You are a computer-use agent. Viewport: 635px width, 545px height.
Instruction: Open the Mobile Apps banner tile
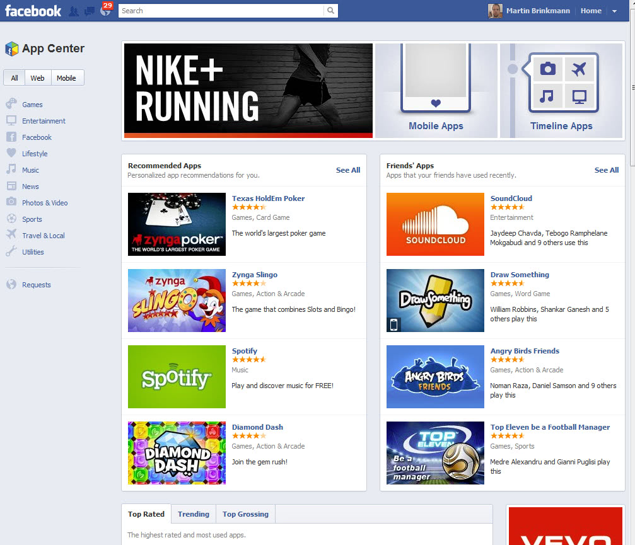coord(436,91)
